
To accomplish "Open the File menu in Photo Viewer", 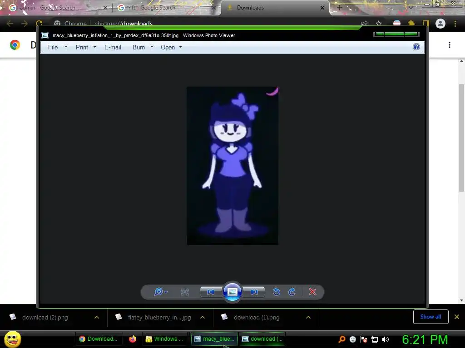I will (x=53, y=47).
